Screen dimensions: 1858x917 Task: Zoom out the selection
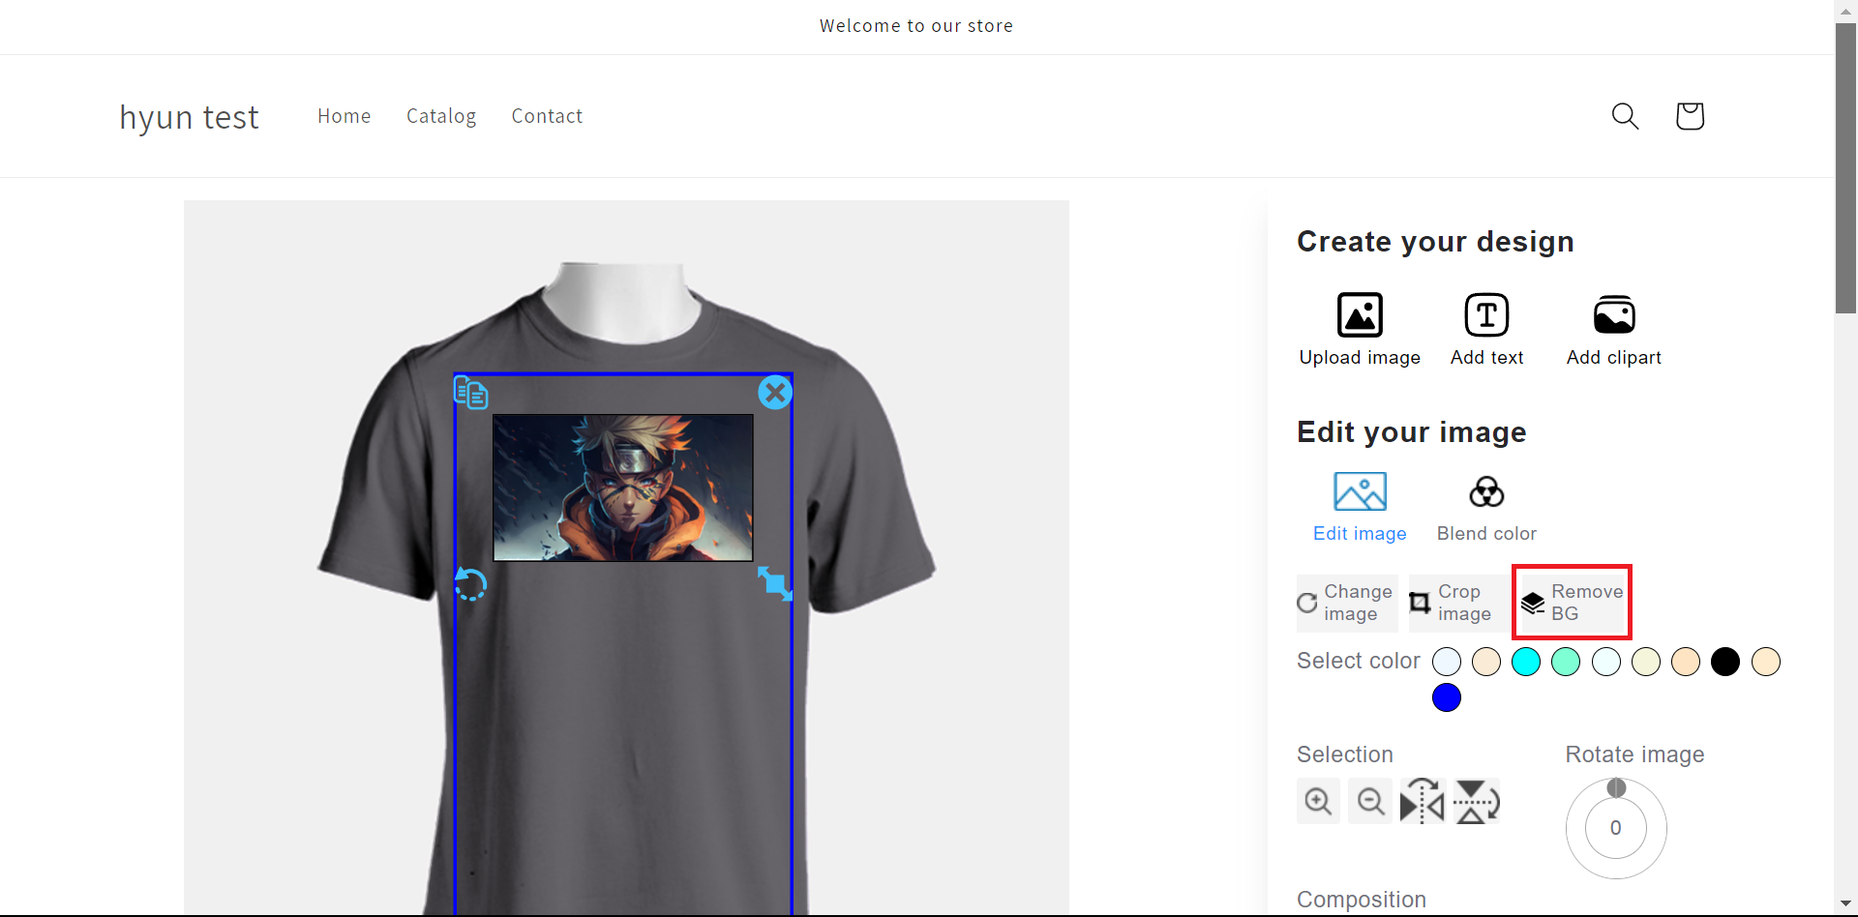point(1370,801)
